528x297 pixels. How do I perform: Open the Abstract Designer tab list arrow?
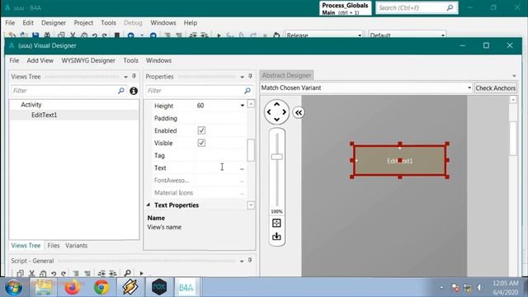click(514, 75)
